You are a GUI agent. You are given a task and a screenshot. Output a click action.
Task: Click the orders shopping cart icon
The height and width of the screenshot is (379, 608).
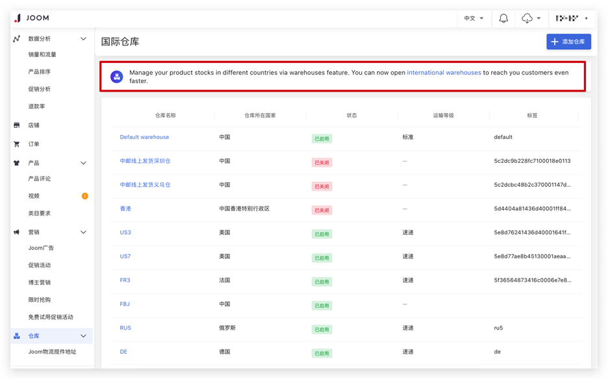[x=17, y=144]
